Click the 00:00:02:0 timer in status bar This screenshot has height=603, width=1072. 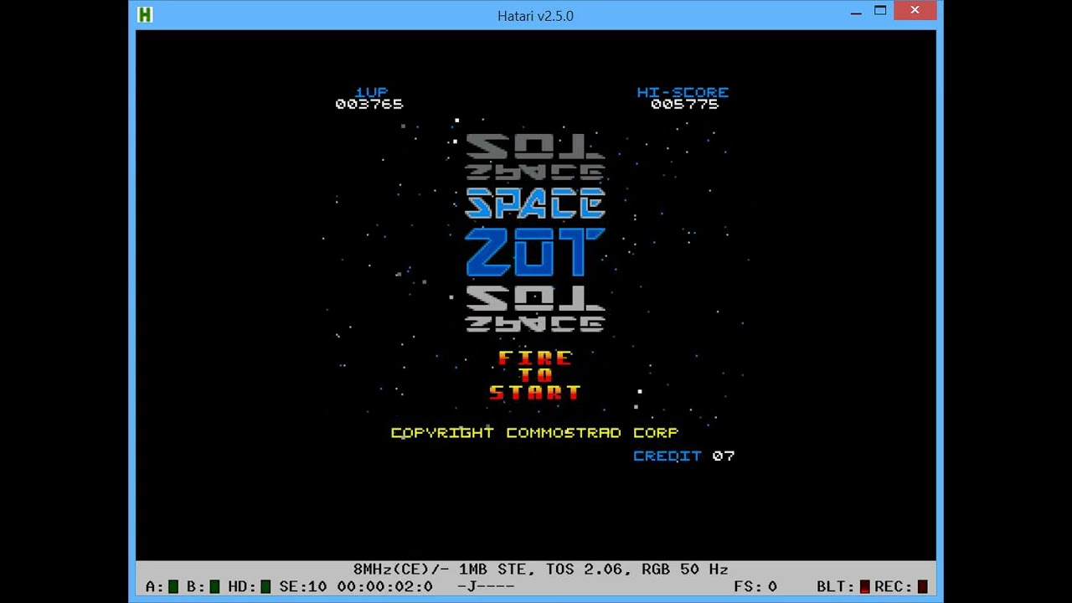pyautogui.click(x=384, y=586)
